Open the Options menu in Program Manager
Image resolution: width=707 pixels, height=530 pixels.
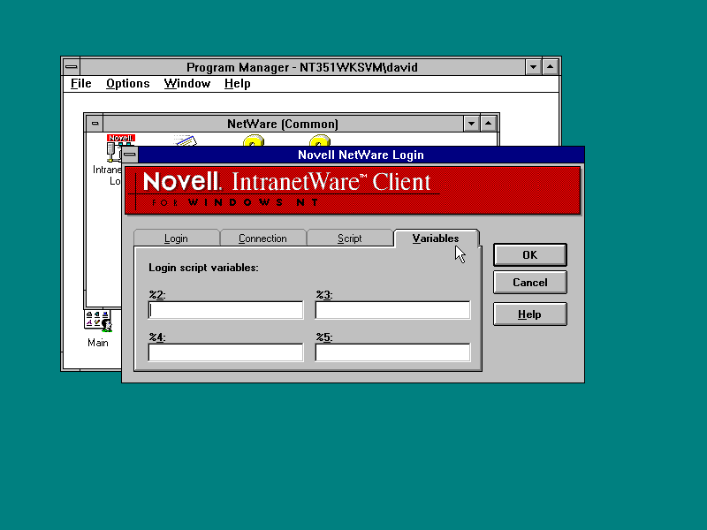(128, 84)
